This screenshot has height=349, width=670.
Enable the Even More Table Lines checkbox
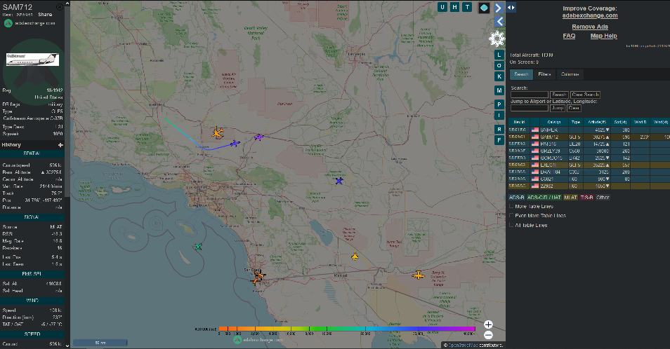511,216
